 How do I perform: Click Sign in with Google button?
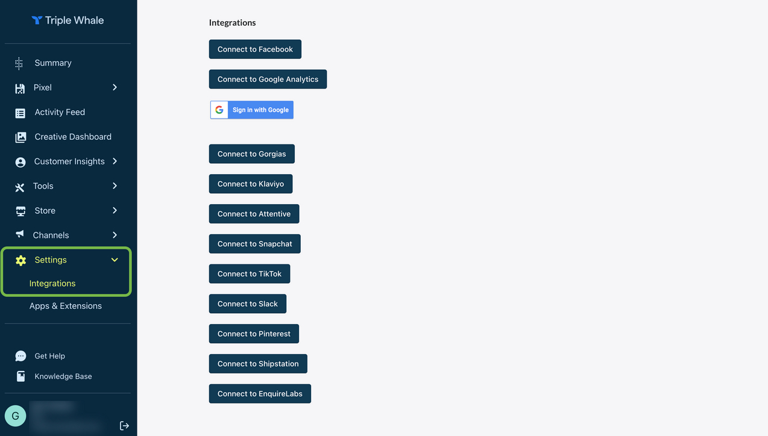(x=251, y=110)
